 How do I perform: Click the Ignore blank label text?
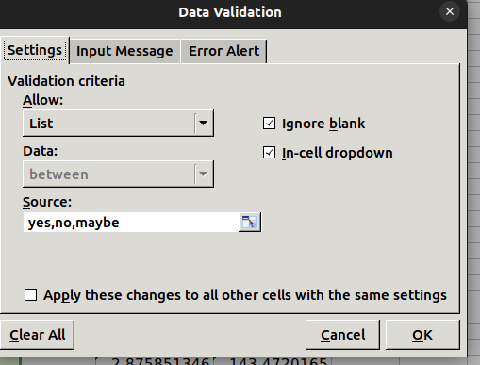point(323,124)
